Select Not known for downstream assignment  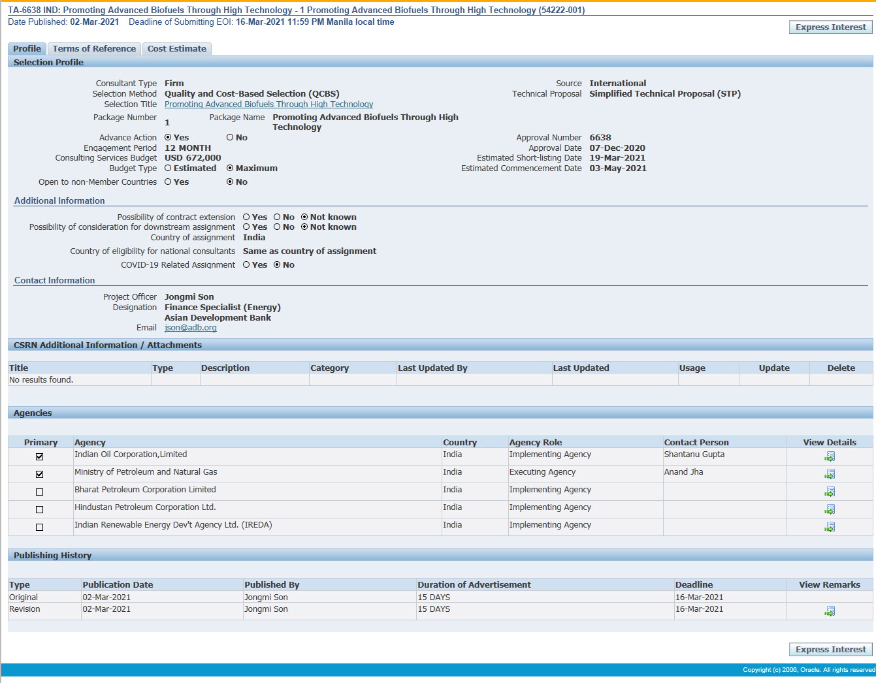304,227
